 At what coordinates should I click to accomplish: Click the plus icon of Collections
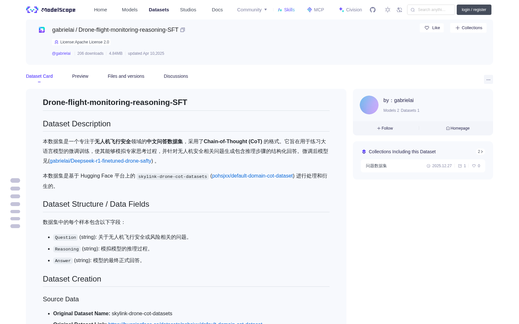[458, 28]
